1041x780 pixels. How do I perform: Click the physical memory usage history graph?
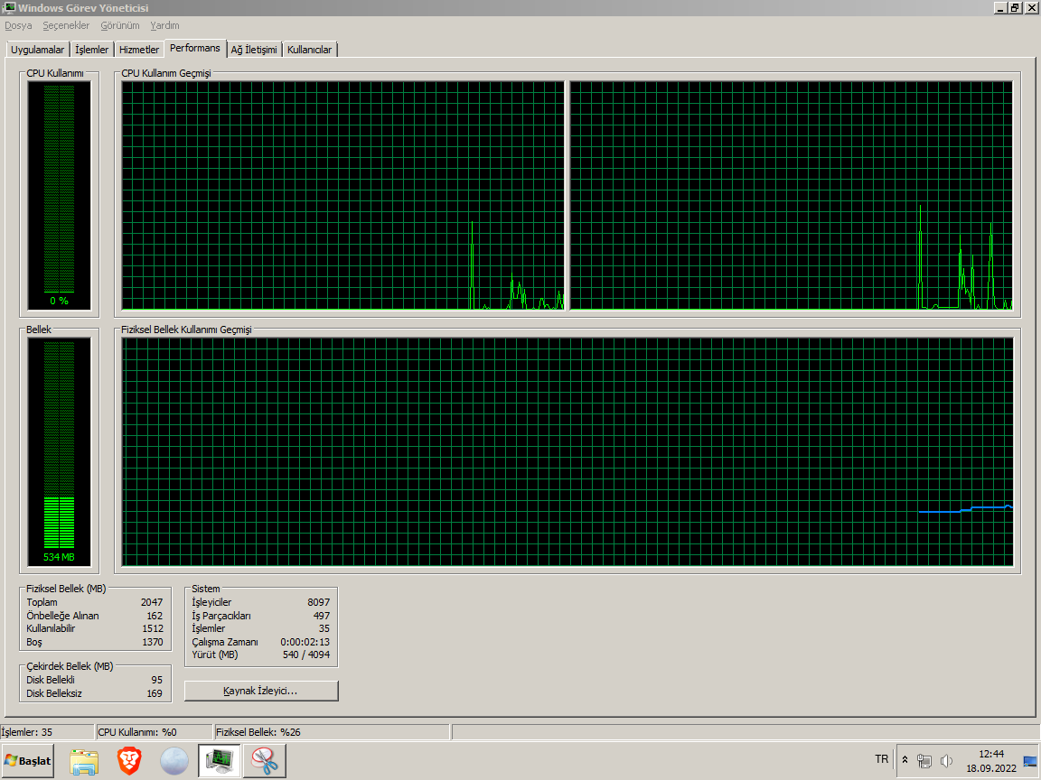point(567,451)
